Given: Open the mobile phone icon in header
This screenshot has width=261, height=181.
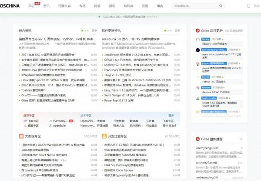Looking at the screenshot, I should tap(249, 6).
